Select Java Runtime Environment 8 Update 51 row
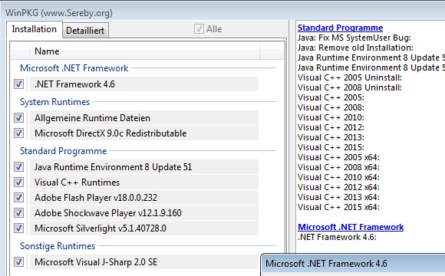 pyautogui.click(x=144, y=167)
